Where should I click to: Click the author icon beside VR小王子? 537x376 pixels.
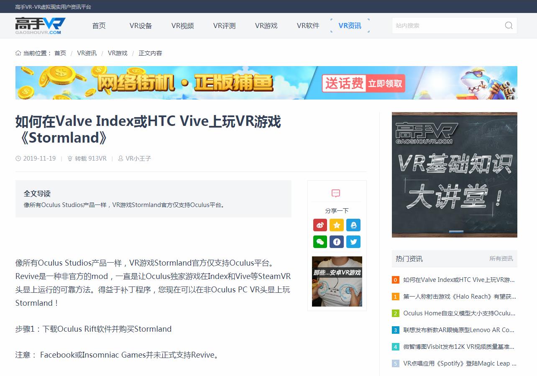(121, 159)
